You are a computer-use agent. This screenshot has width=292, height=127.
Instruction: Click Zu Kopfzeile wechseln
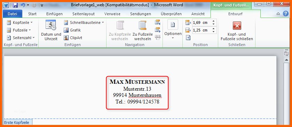(x=120, y=30)
